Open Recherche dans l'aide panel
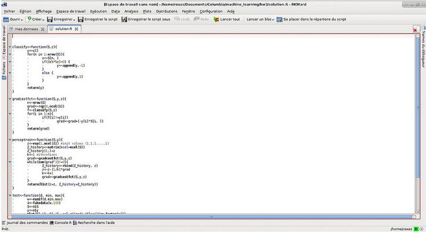Screen dimensions: 426x233 94,223
